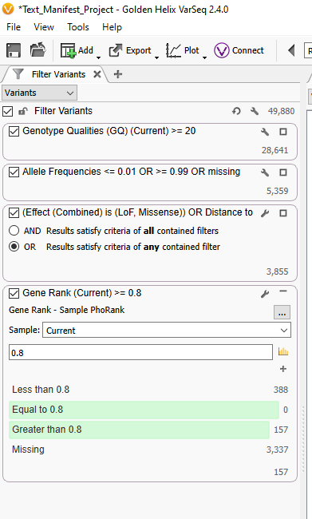This screenshot has width=312, height=519.
Task: Click the Save project floppy icon
Action: (14, 50)
